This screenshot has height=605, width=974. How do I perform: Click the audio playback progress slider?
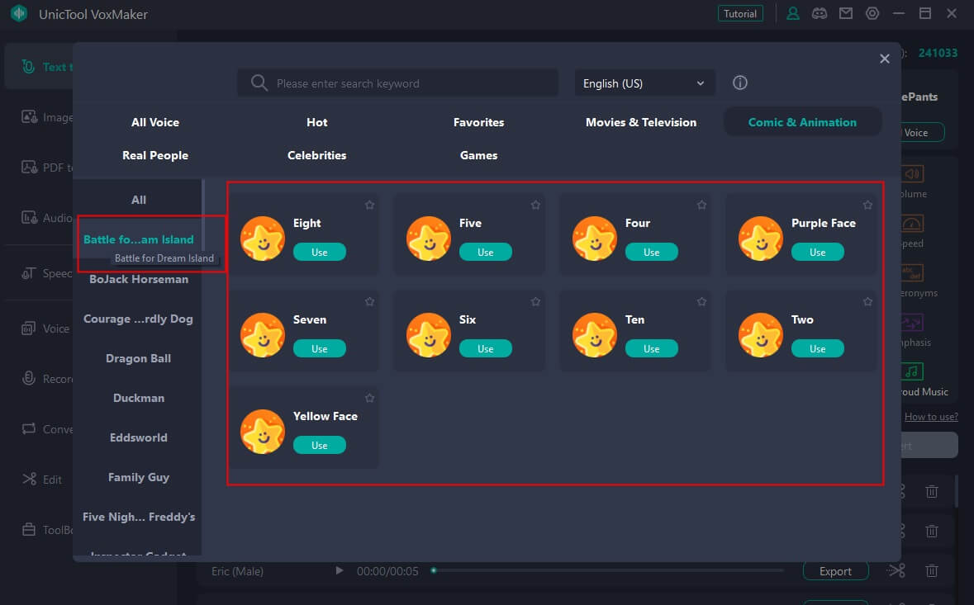coord(607,570)
